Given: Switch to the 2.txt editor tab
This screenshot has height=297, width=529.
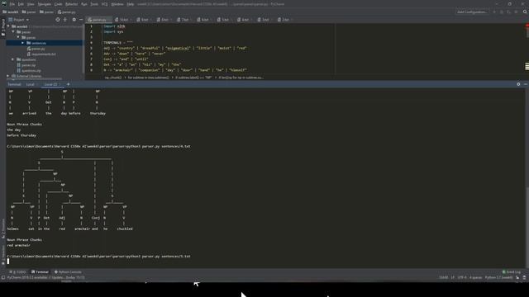Looking at the screenshot, I should click(284, 20).
